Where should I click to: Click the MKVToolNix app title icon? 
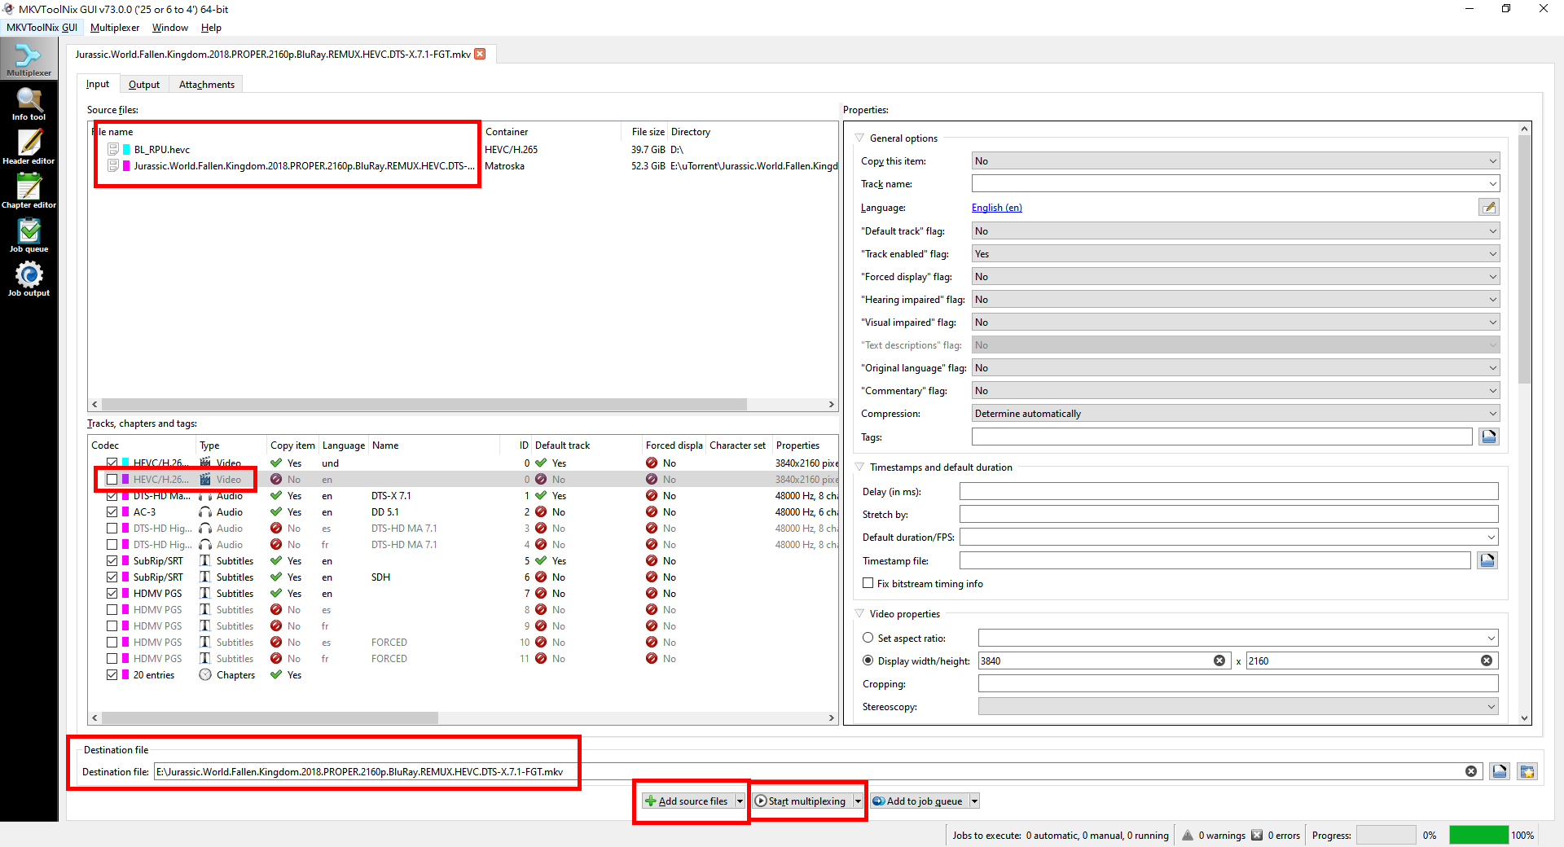tap(9, 9)
